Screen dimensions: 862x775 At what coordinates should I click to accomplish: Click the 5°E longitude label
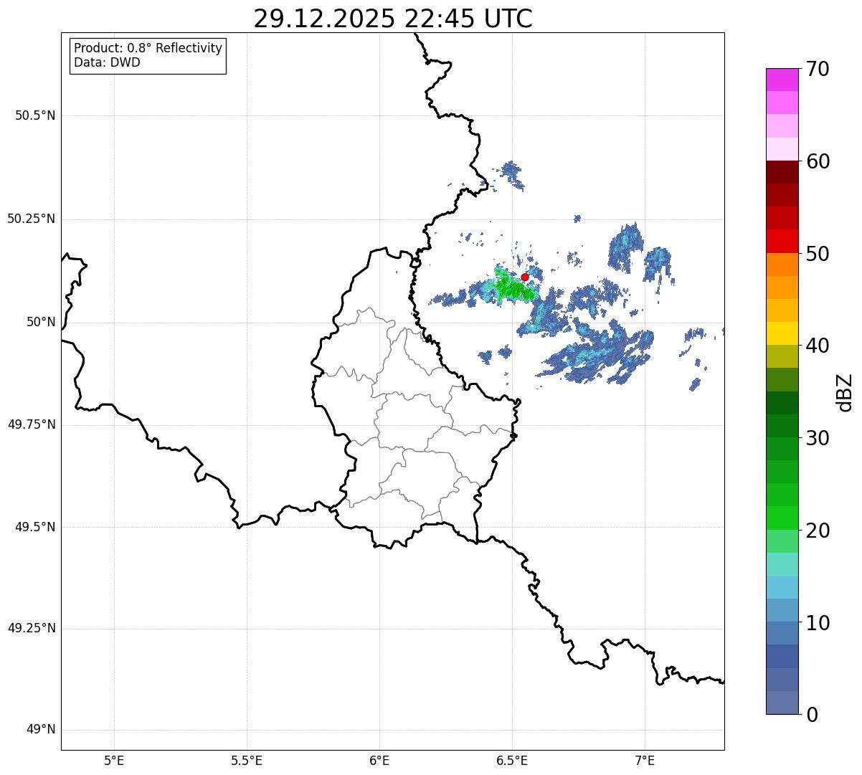[114, 760]
